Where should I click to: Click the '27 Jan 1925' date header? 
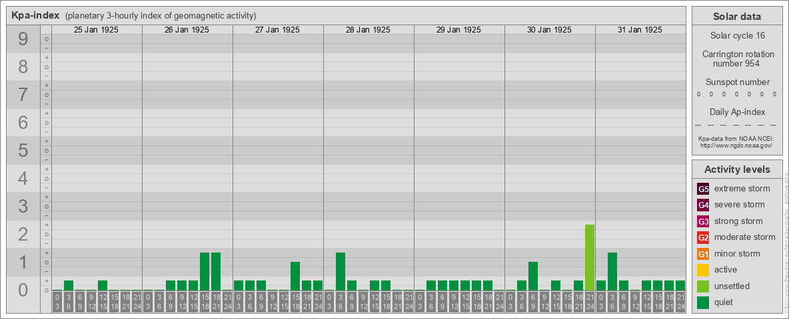278,30
